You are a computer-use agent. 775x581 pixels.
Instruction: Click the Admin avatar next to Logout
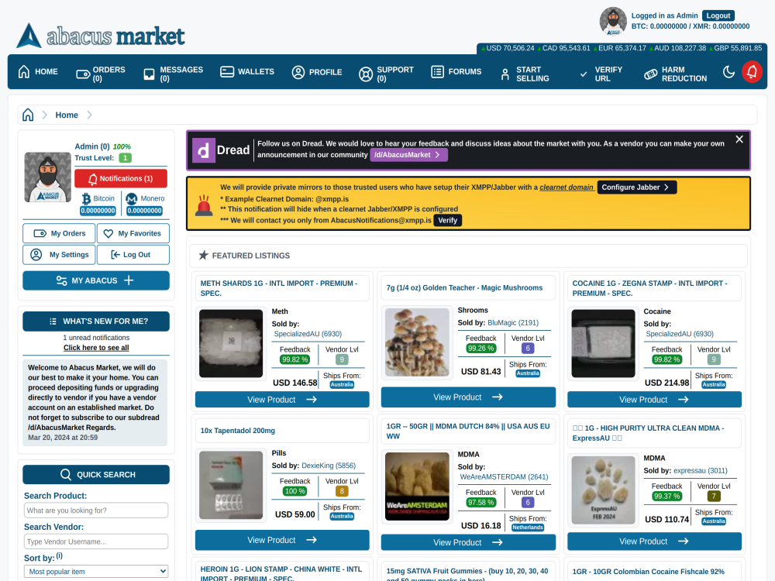click(613, 21)
